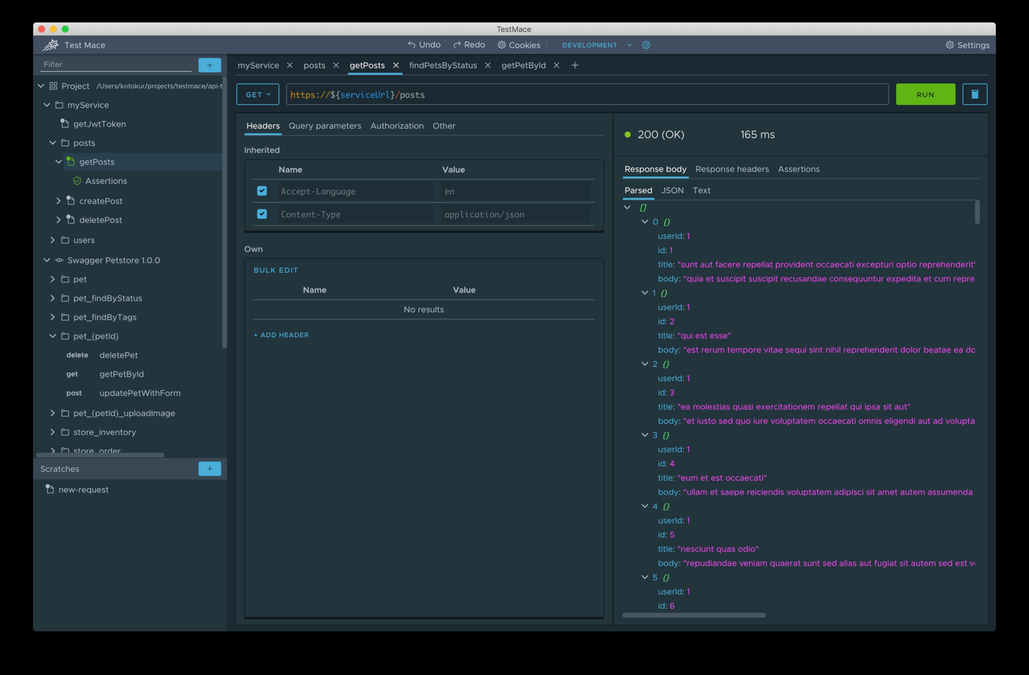Image resolution: width=1029 pixels, height=675 pixels.
Task: Open Cookies manager
Action: [518, 45]
